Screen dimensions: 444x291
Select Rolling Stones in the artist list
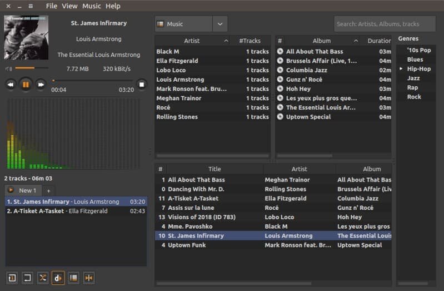coord(212,117)
